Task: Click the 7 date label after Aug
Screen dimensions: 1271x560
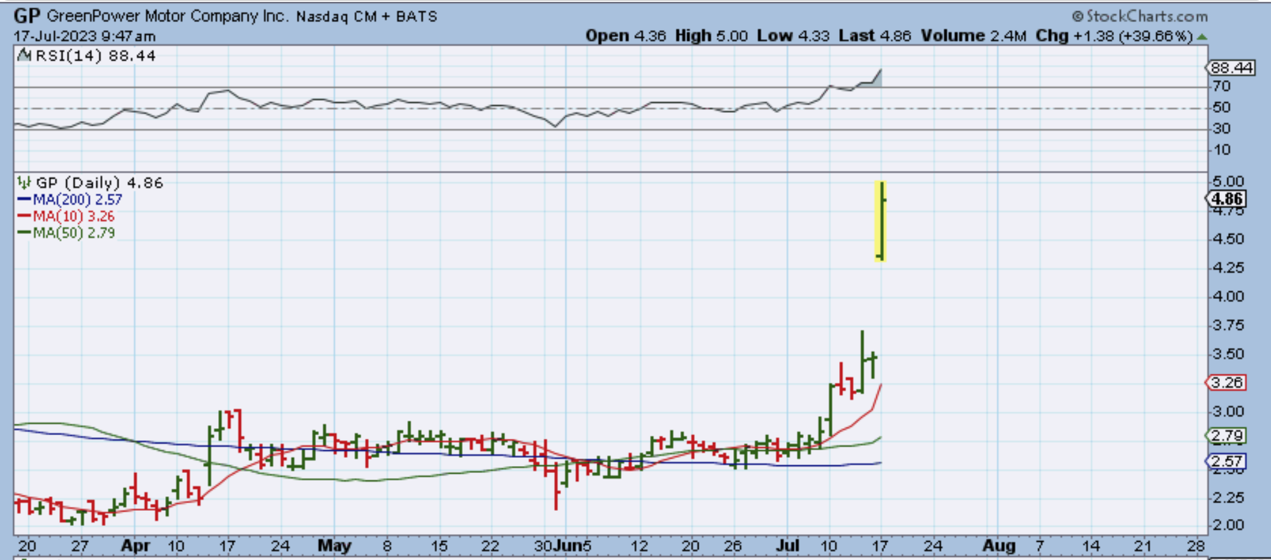Action: 1040,546
